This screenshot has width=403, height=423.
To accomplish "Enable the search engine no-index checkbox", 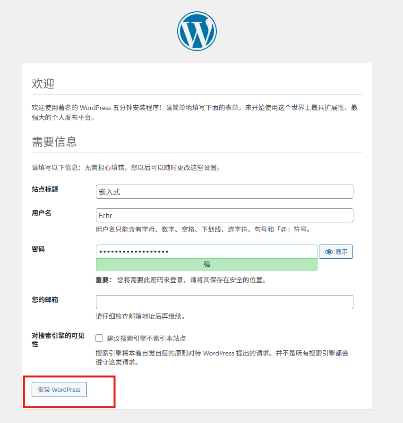I will [x=99, y=338].
